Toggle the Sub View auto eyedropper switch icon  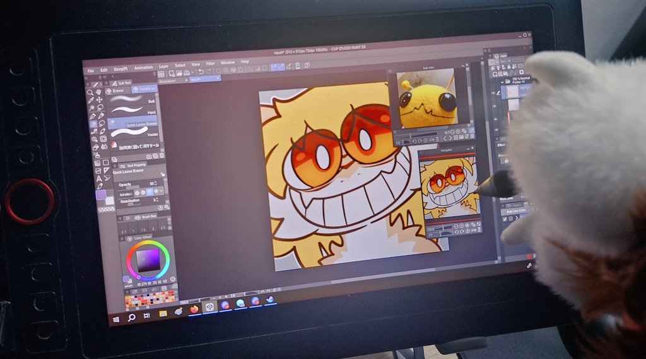pos(472,131)
